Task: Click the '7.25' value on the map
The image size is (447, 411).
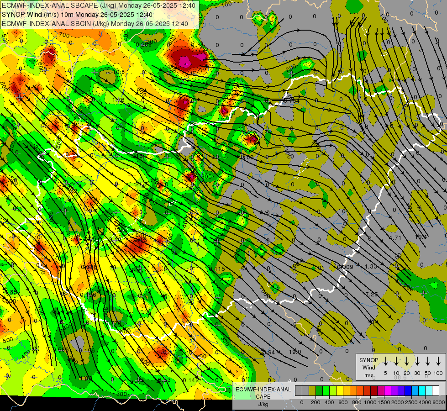Action: point(372,294)
